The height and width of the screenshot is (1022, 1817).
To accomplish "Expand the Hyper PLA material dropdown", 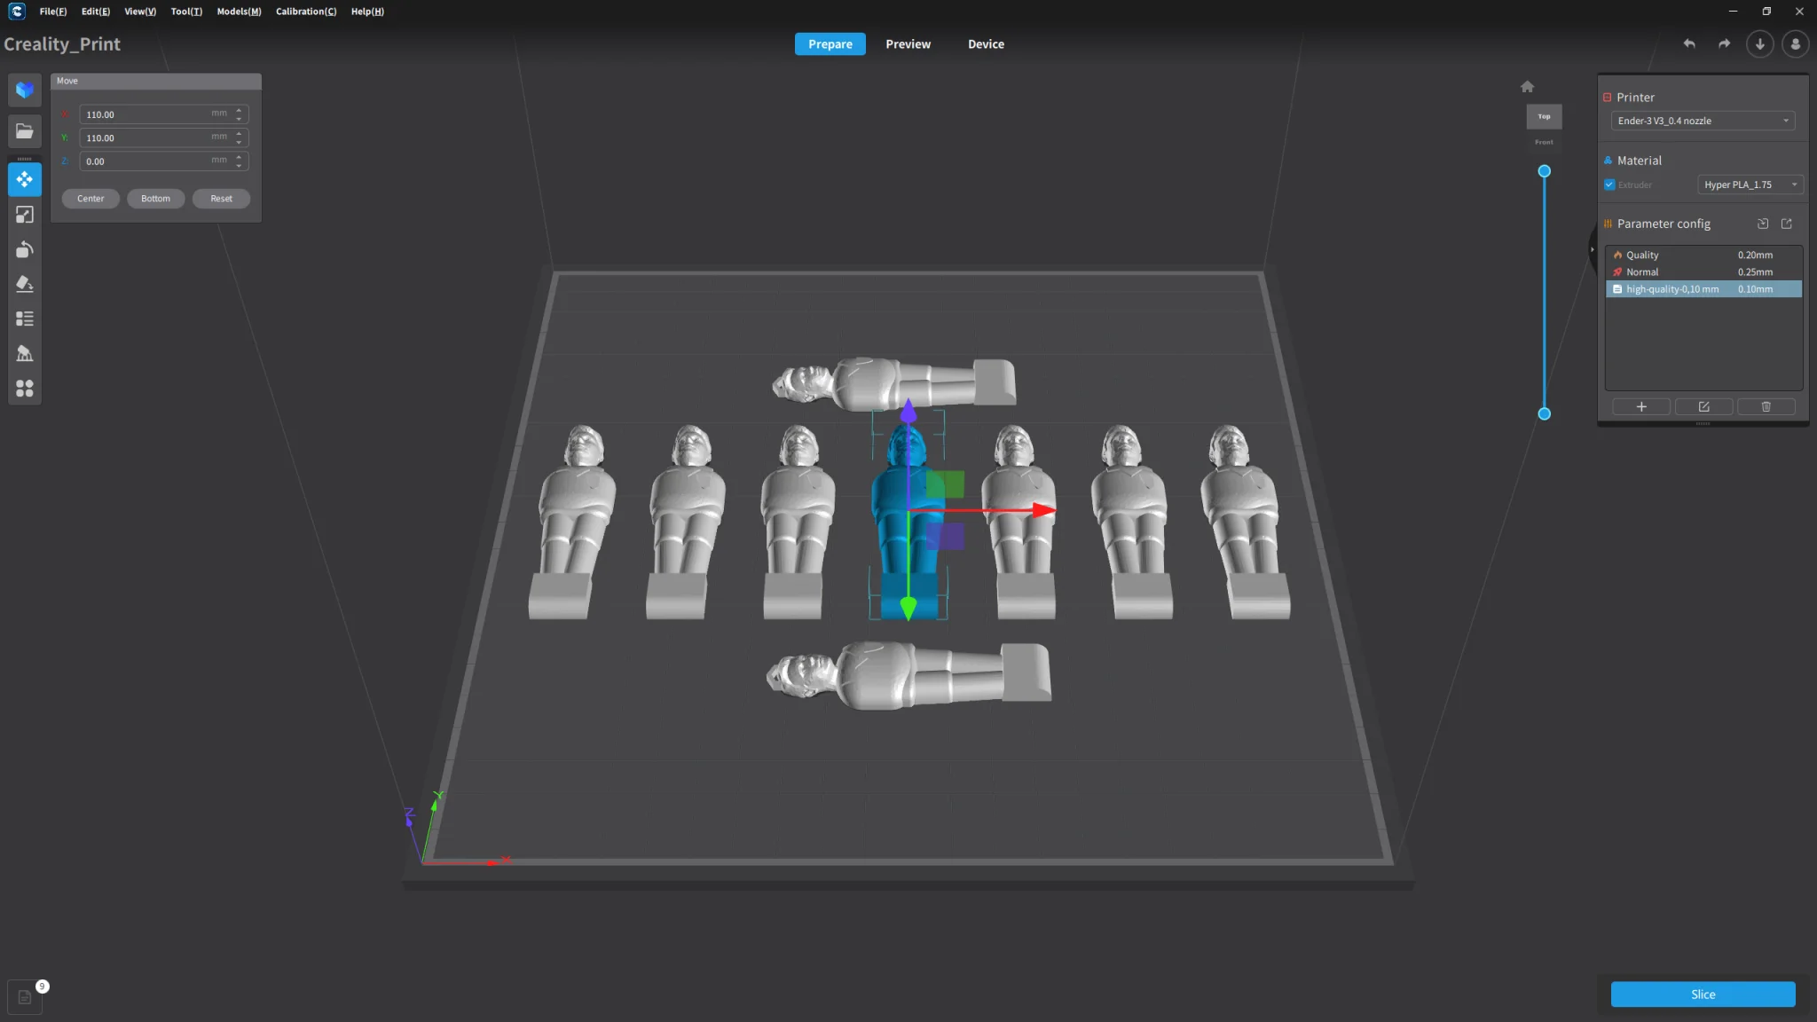I will click(x=1750, y=185).
